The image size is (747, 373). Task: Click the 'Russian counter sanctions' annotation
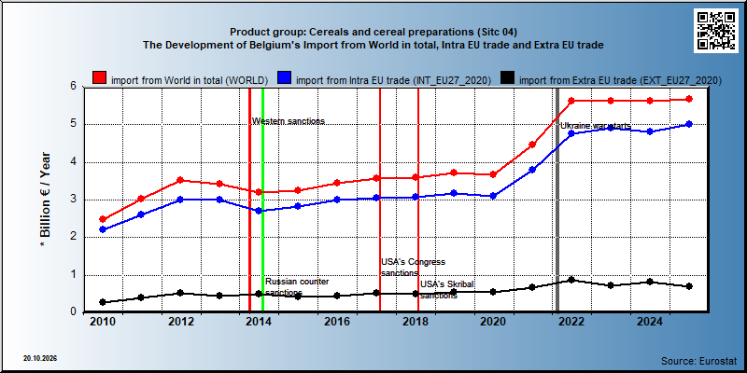pos(297,286)
